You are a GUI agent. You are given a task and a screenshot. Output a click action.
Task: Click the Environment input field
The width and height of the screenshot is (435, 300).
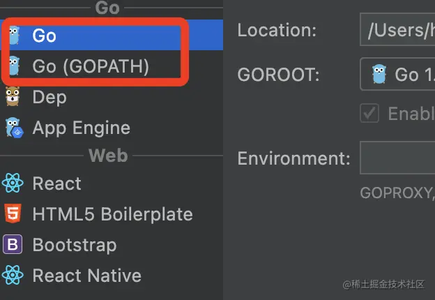(397, 158)
